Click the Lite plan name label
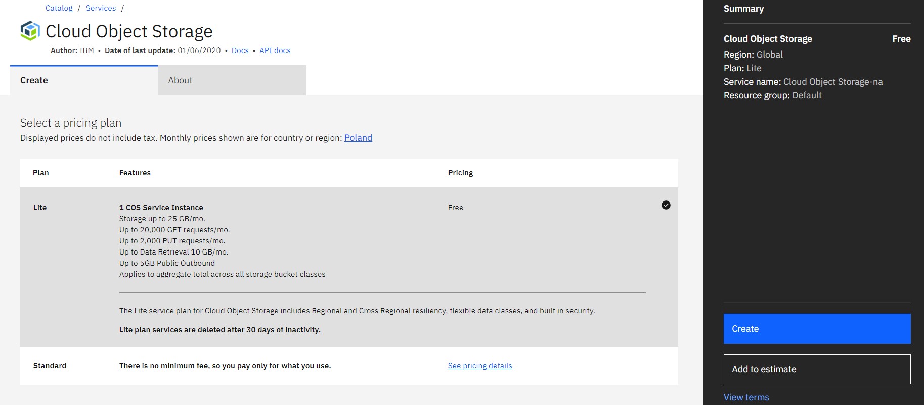Viewport: 924px width, 405px height. click(40, 208)
